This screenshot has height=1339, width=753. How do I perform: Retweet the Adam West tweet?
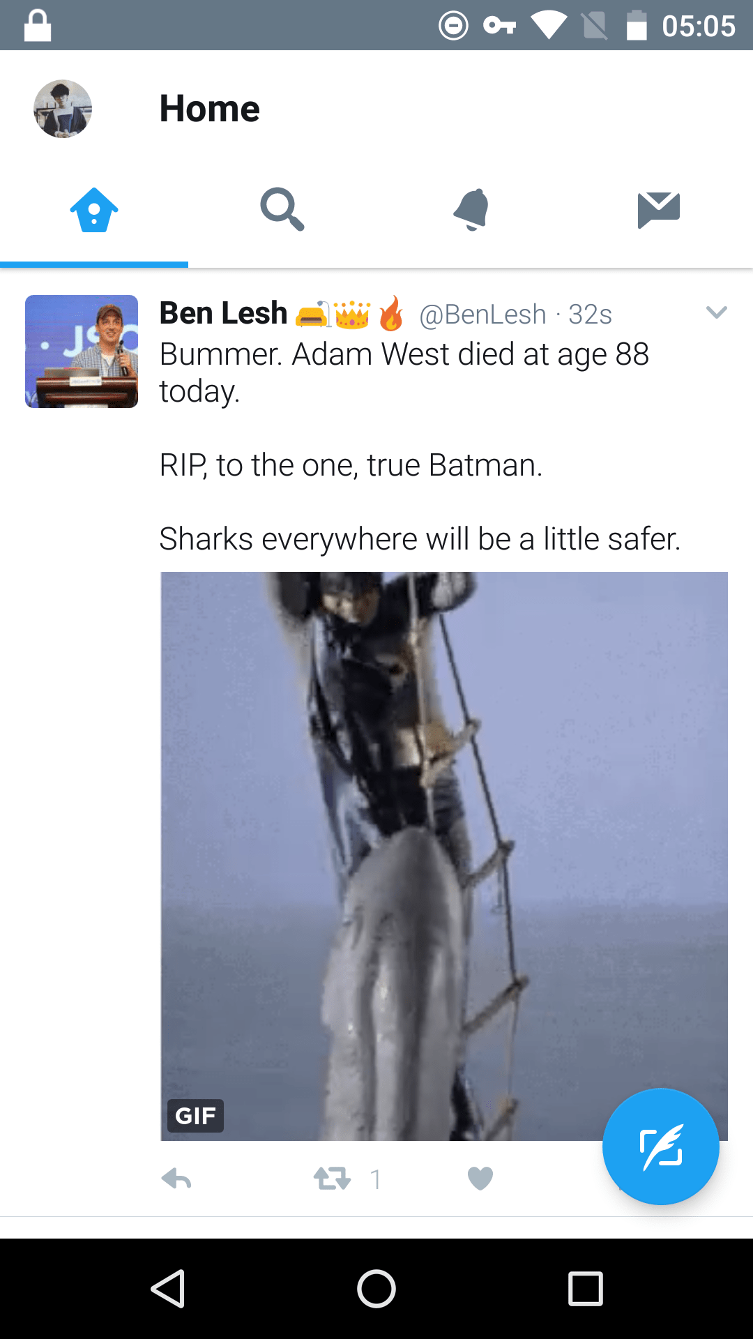pyautogui.click(x=332, y=1179)
